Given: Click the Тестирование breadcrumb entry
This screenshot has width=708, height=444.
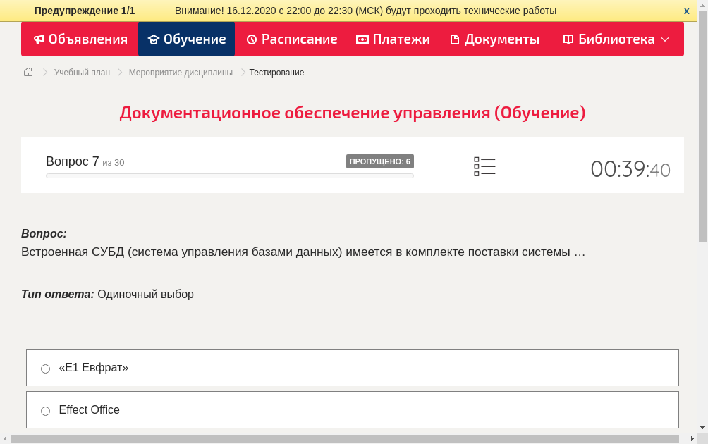Looking at the screenshot, I should pyautogui.click(x=276, y=72).
